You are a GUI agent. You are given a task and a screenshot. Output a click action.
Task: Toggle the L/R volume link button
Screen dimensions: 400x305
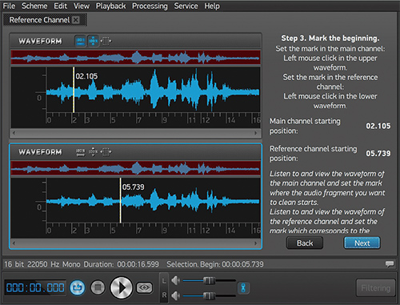(x=243, y=288)
